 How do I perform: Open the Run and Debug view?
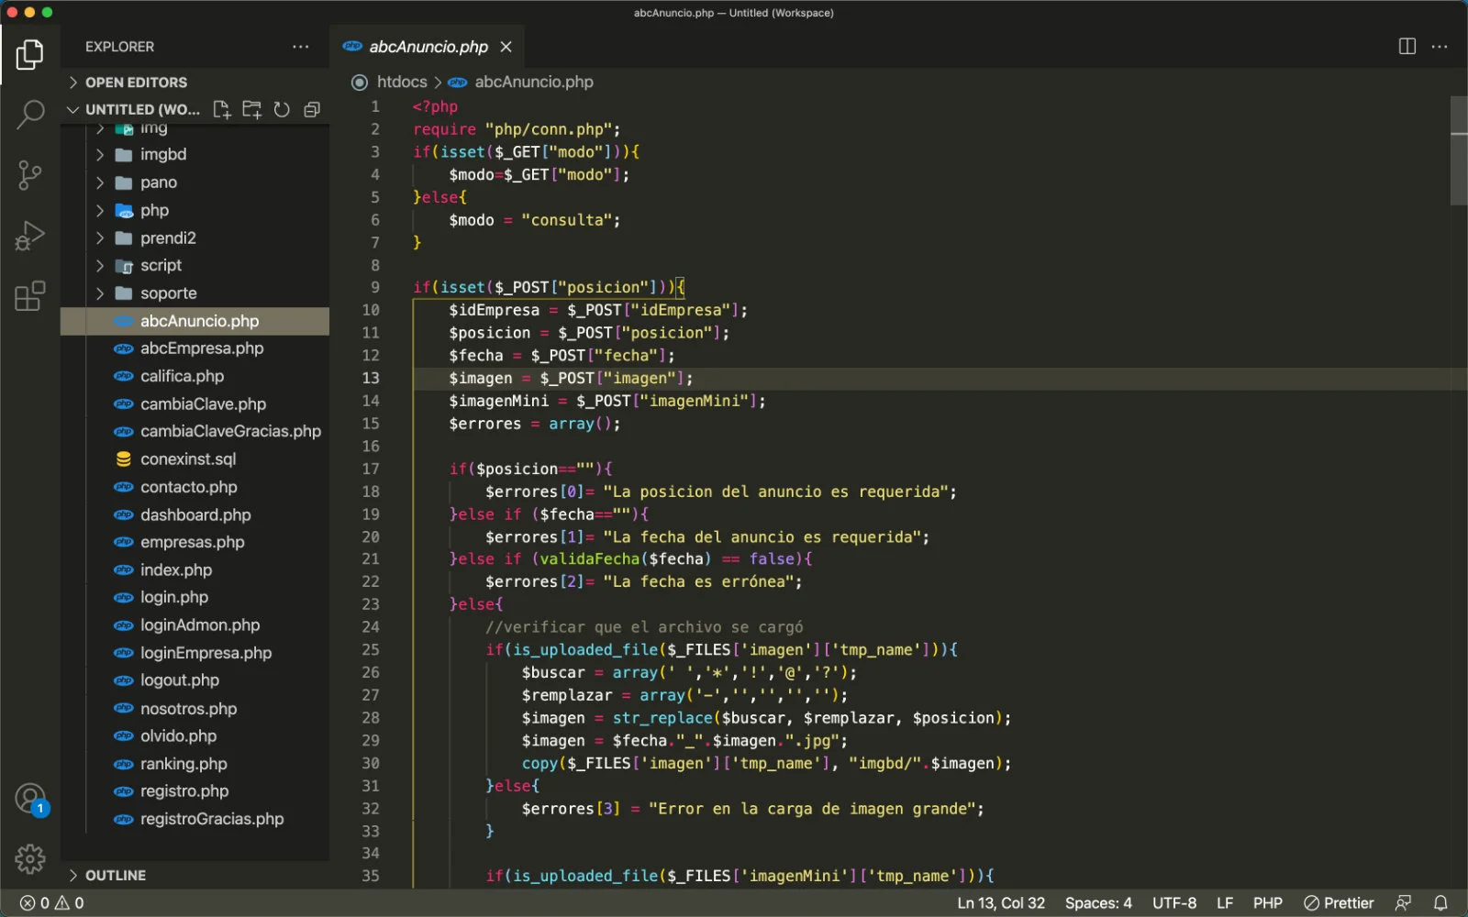point(30,236)
